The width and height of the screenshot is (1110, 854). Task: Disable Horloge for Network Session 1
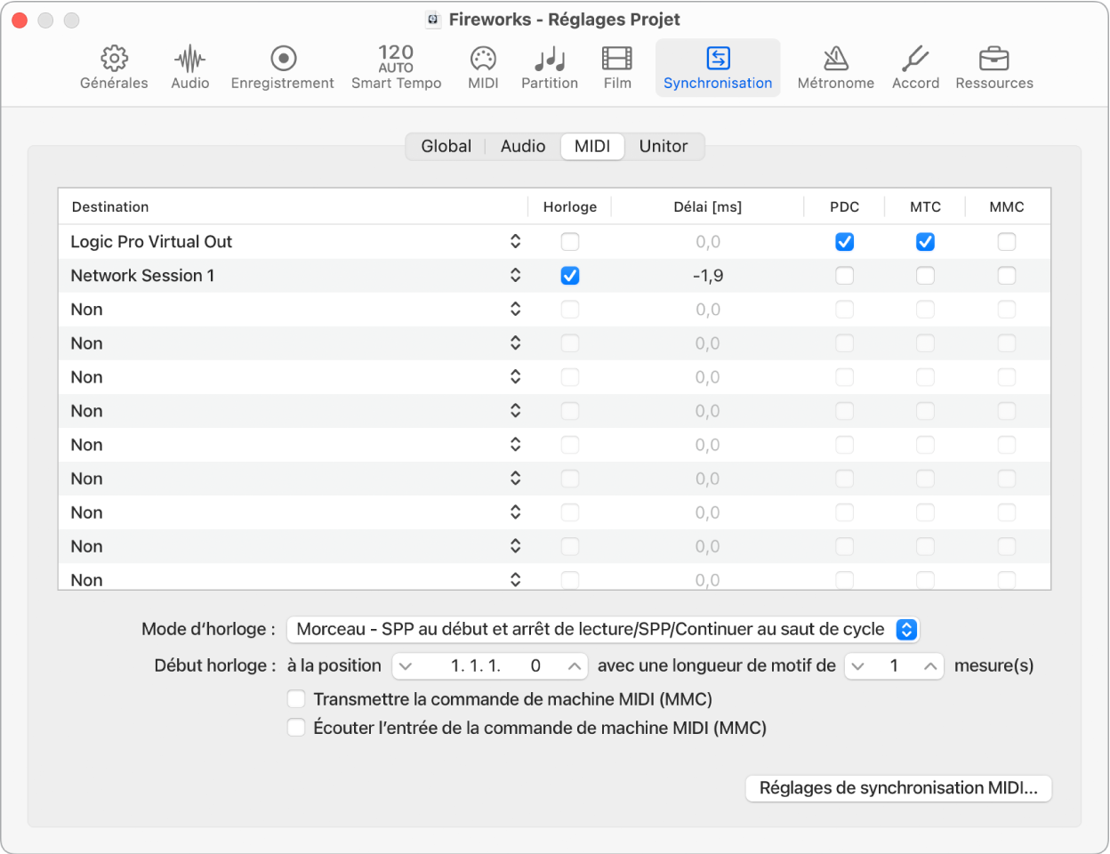[569, 275]
